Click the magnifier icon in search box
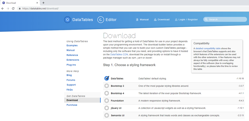 click(206, 19)
